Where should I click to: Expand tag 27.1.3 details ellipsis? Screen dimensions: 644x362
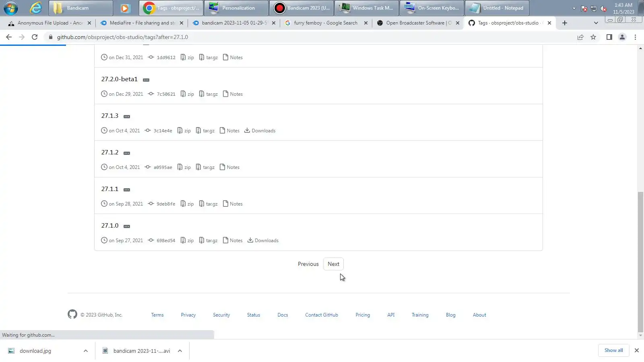[127, 117]
